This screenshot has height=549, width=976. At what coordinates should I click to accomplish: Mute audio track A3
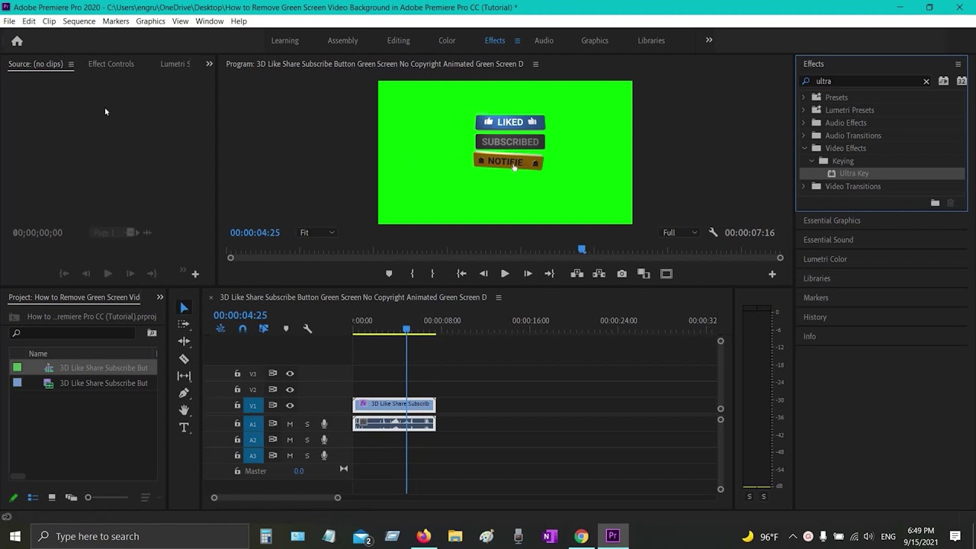(290, 456)
